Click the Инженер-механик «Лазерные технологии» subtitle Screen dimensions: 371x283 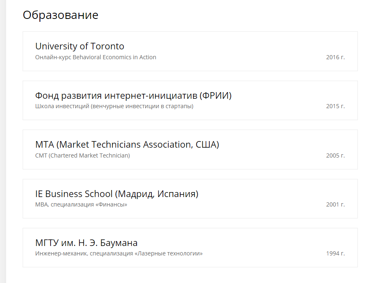(119, 253)
